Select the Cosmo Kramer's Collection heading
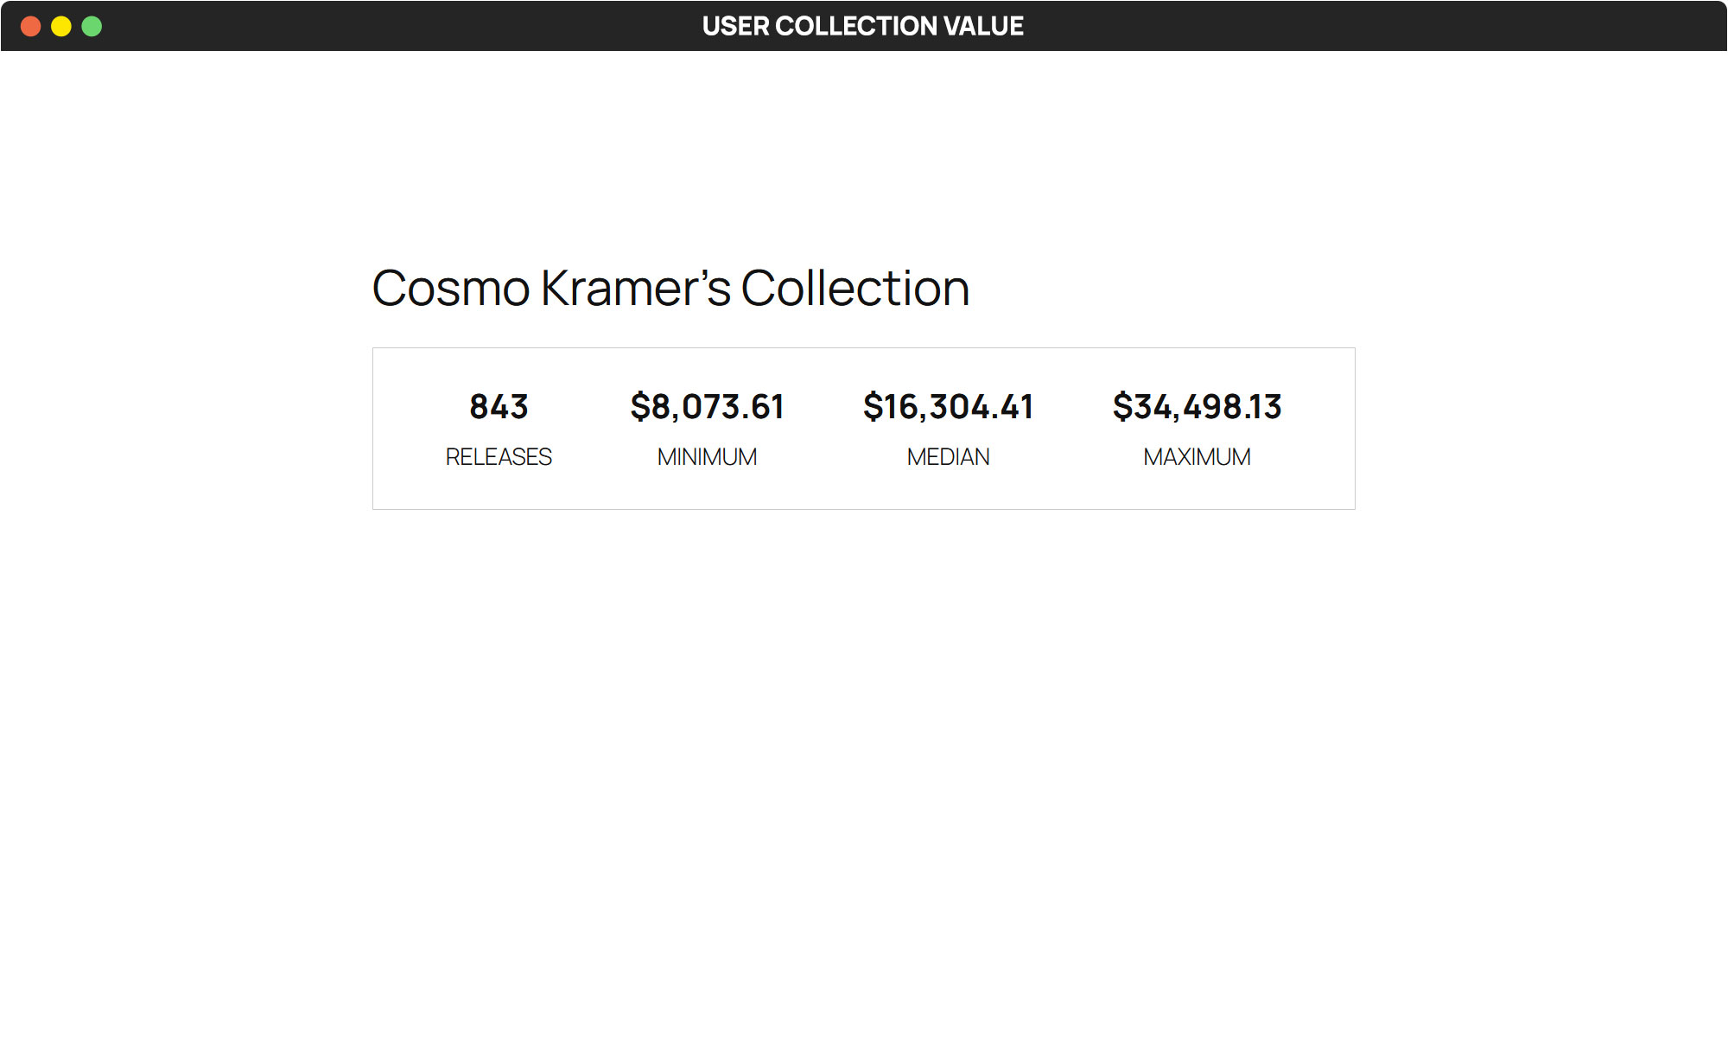 tap(670, 289)
